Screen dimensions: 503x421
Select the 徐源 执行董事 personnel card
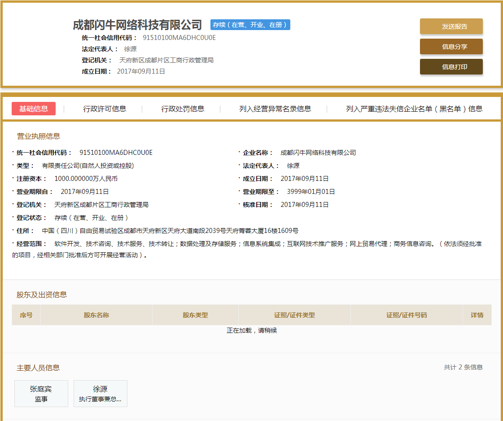[x=100, y=394]
